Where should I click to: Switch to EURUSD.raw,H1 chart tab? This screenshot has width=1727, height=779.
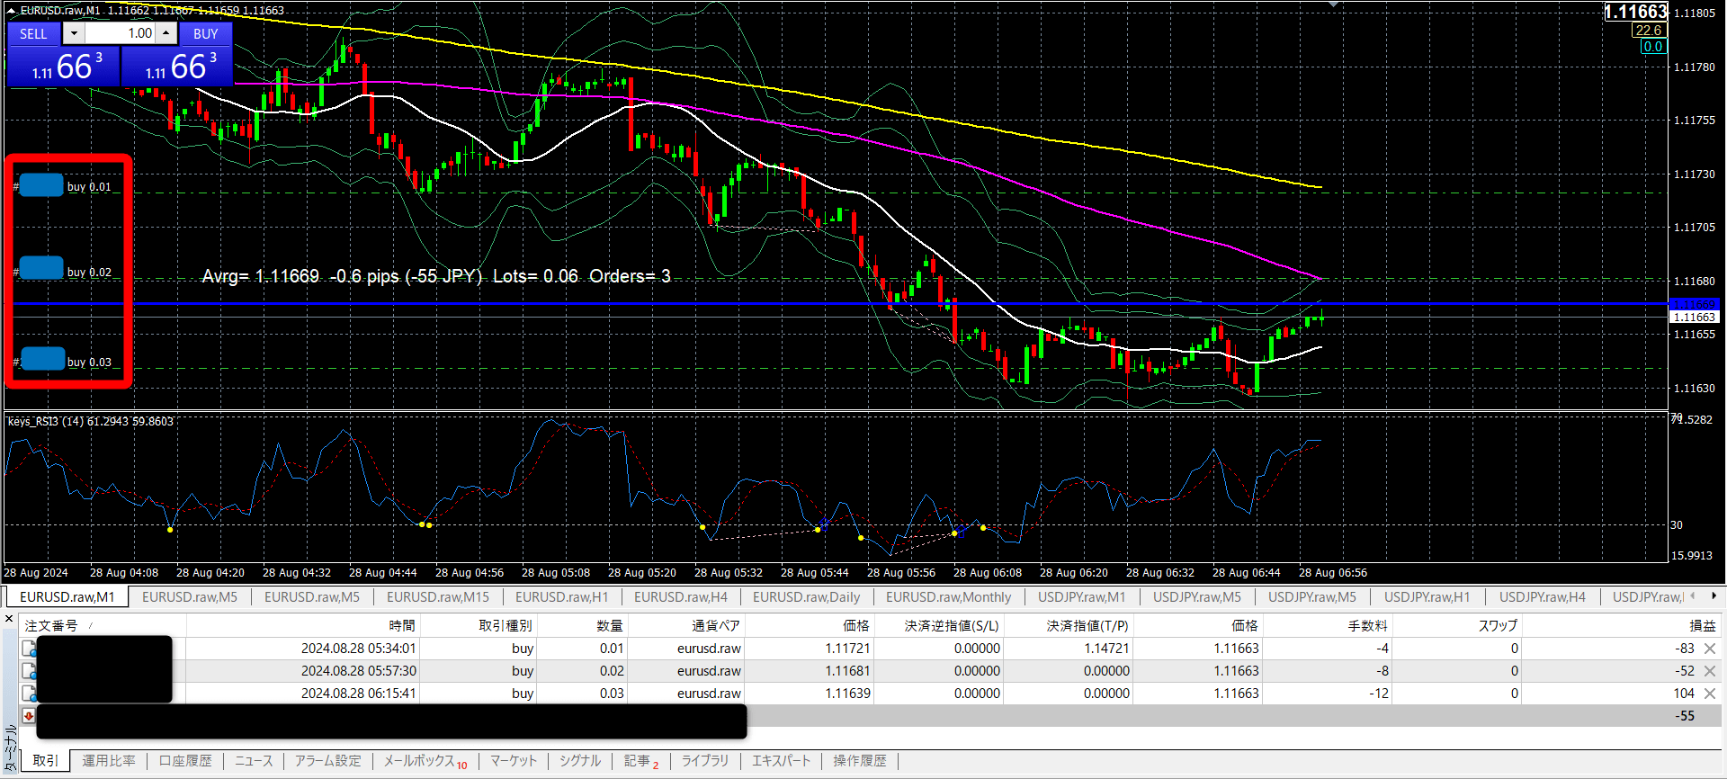tap(562, 597)
